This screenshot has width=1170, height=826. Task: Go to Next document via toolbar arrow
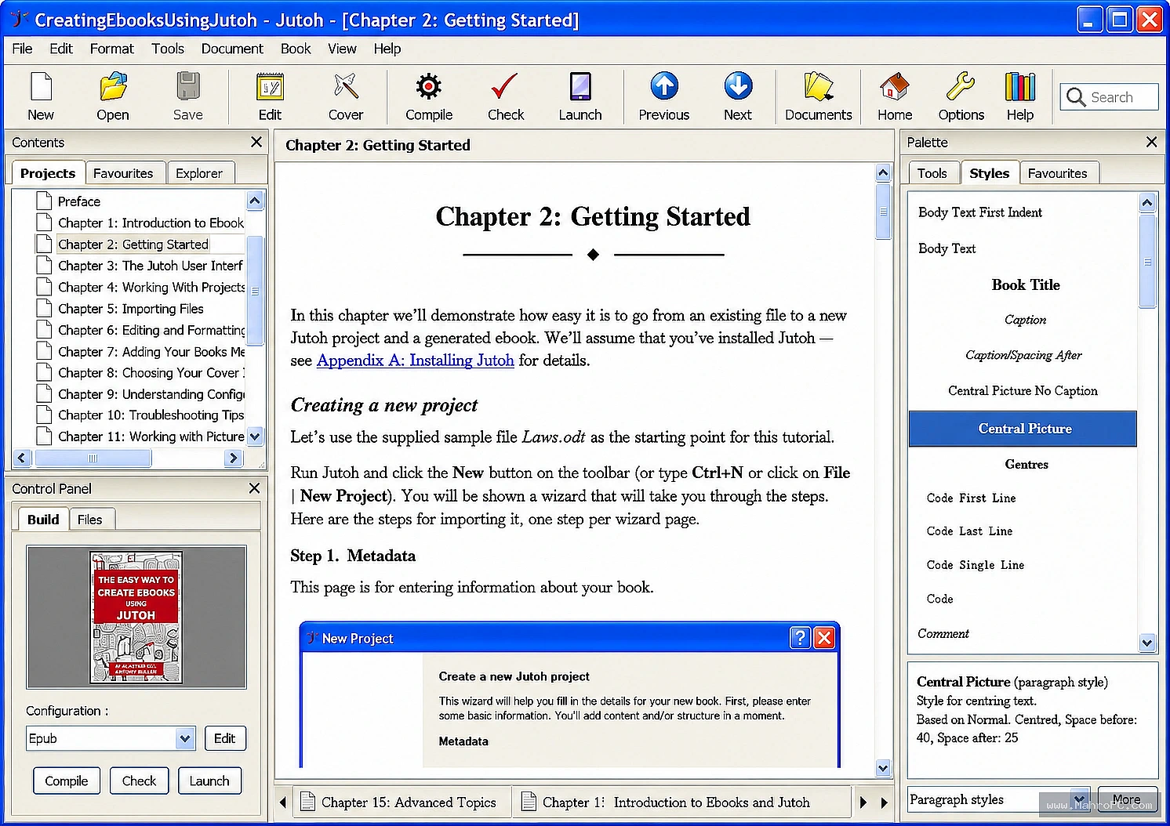[738, 87]
